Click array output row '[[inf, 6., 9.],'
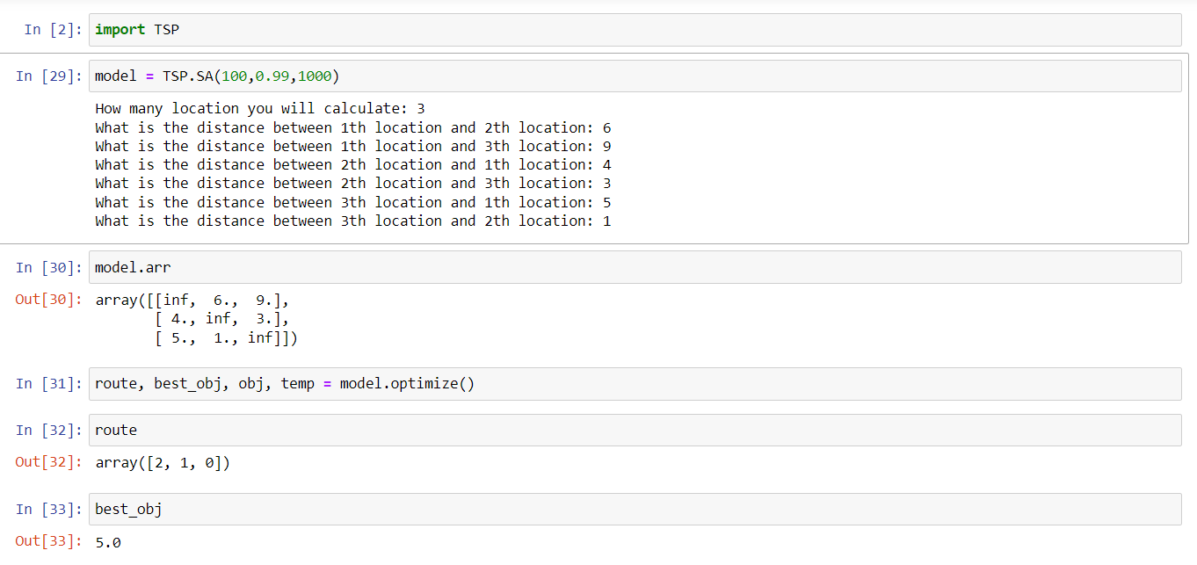This screenshot has width=1197, height=565. [192, 301]
